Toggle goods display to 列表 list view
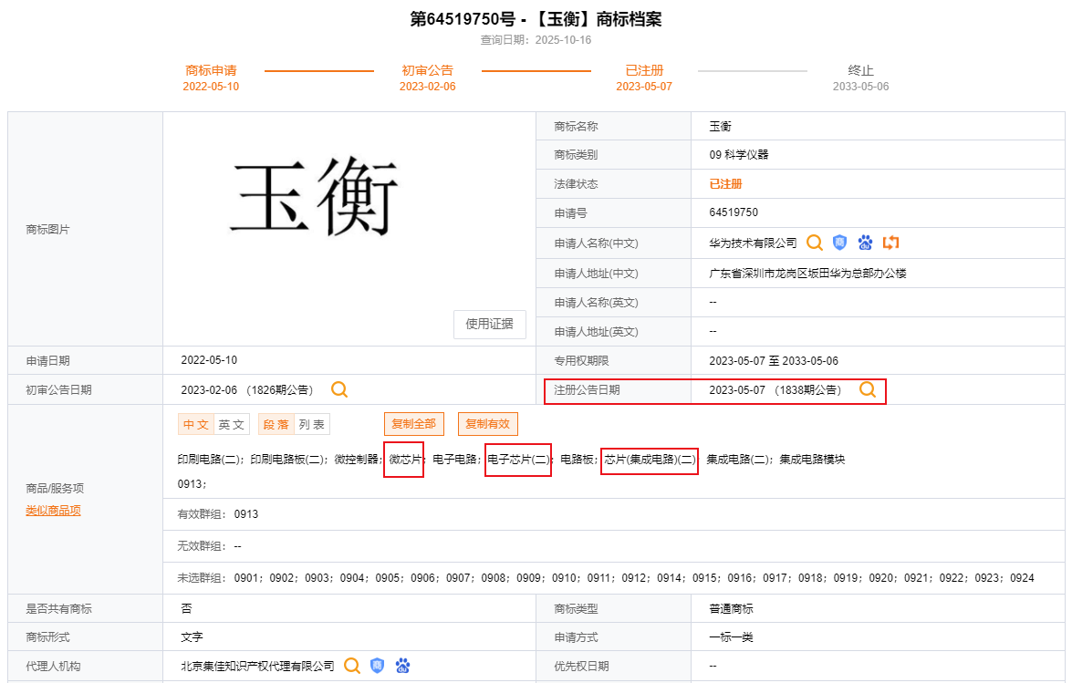1072x683 pixels. pos(312,424)
